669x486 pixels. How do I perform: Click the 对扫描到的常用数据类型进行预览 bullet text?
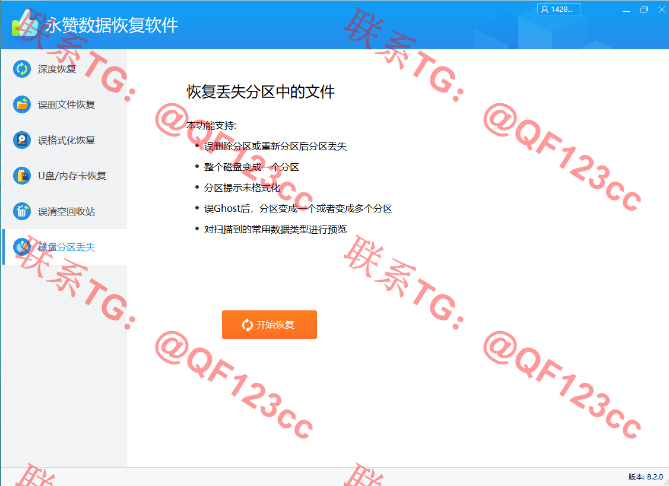275,230
